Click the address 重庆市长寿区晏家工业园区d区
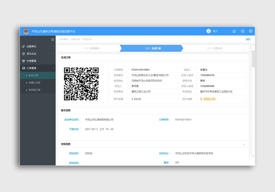 click(x=216, y=92)
